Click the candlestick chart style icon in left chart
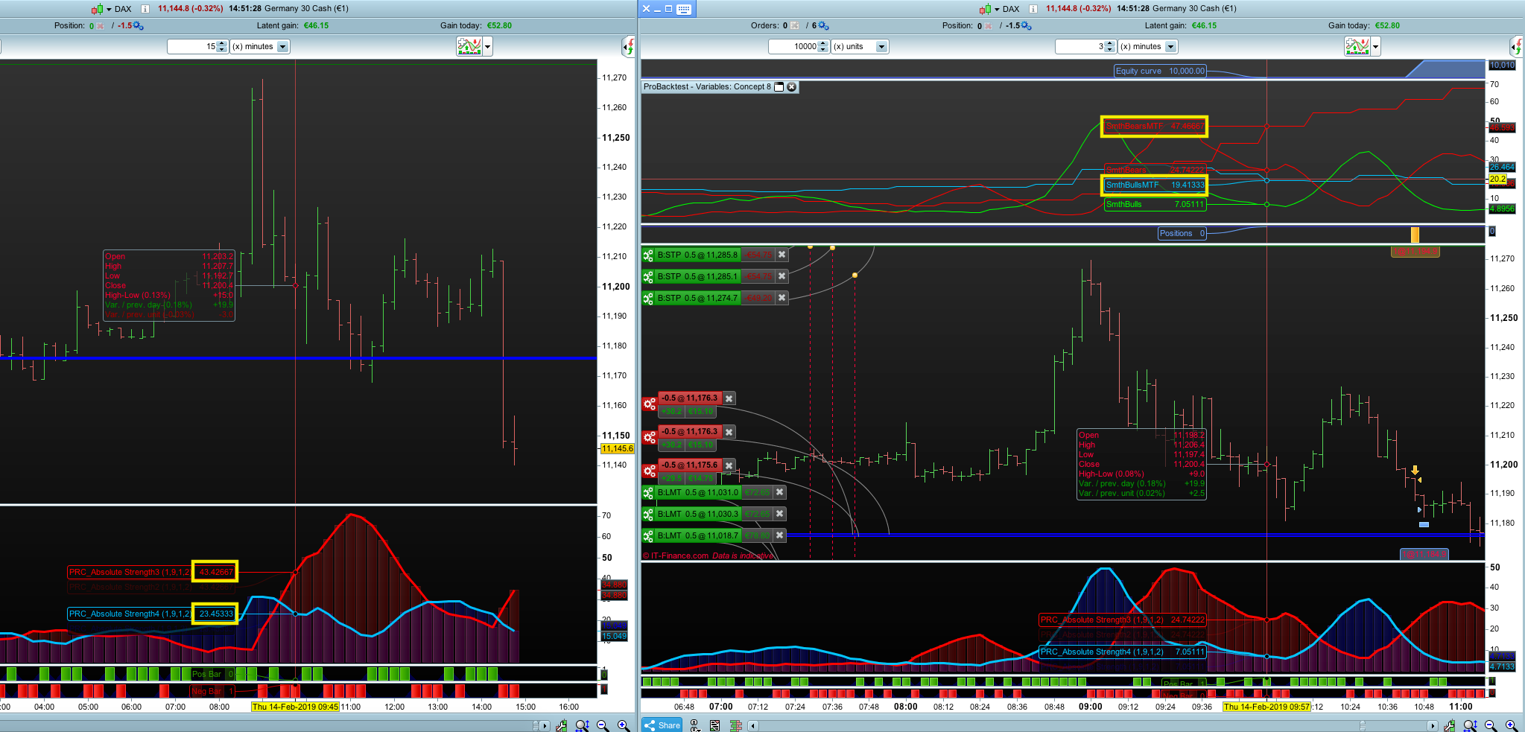 coord(97,9)
